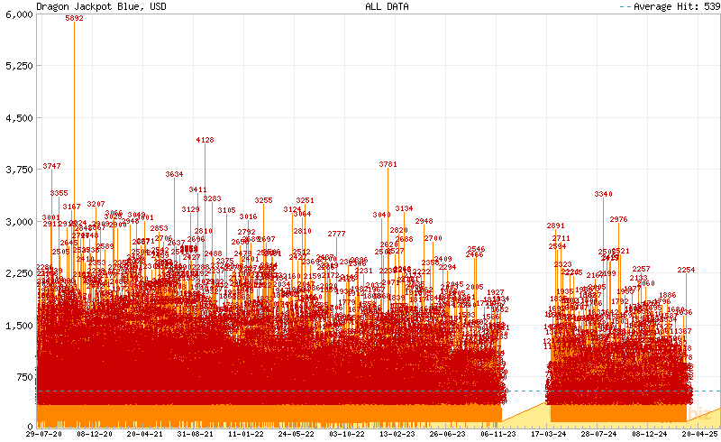Select the 3,750 y-axis value
Viewport: 721px width, 442px height.
pos(19,170)
